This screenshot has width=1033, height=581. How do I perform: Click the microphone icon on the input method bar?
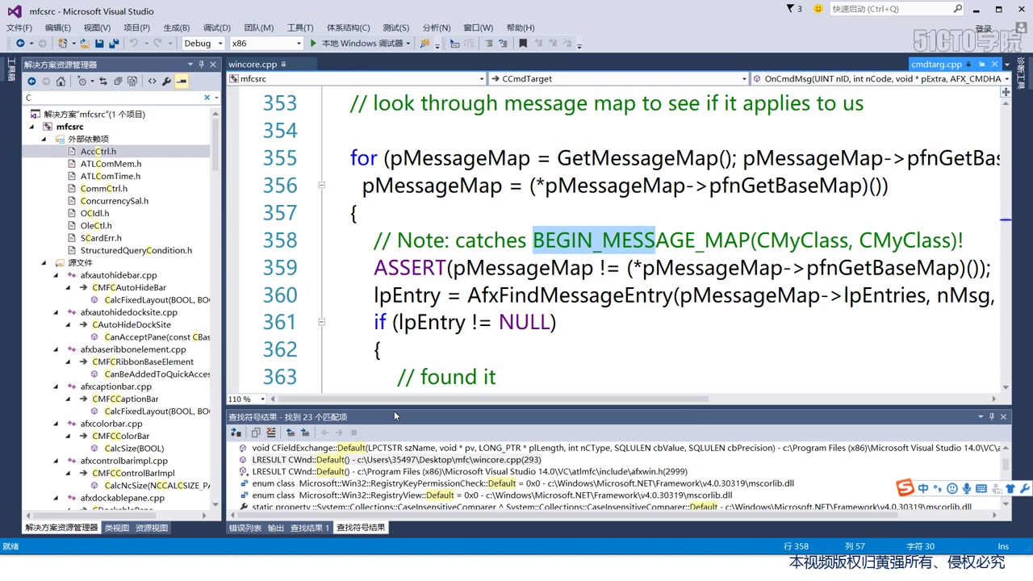[966, 488]
